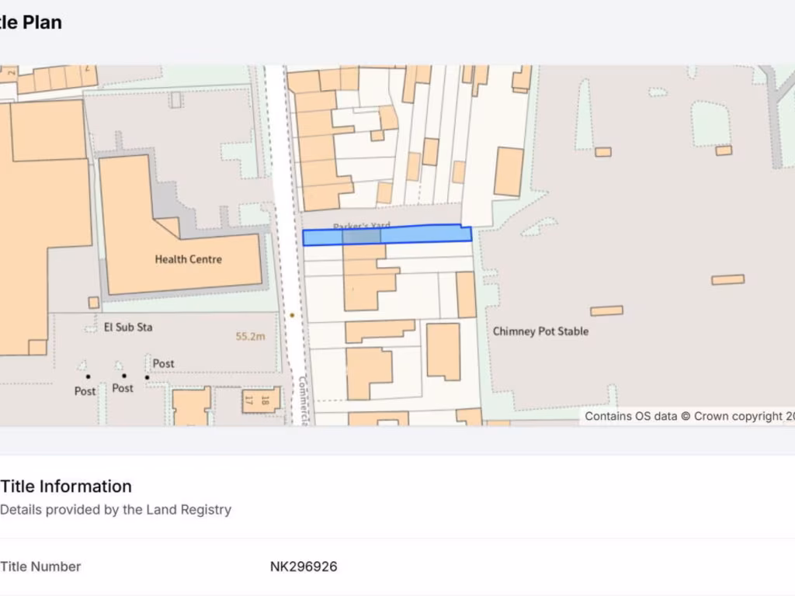Click the building numbered 18 and 17
The width and height of the screenshot is (795, 596).
[260, 400]
